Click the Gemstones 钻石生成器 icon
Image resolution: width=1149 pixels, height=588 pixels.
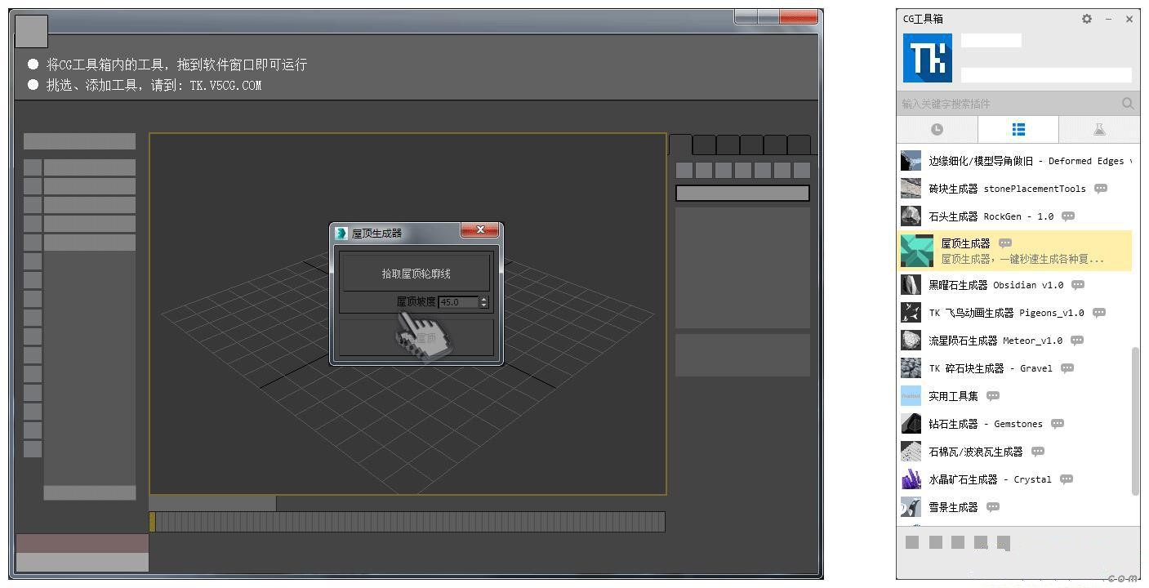[x=910, y=423]
